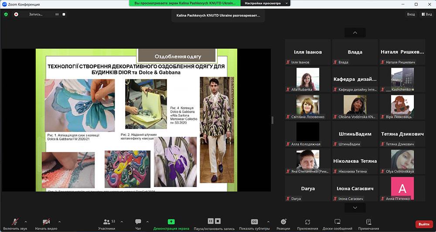Select Світлана Лозовенко video tile
This screenshot has width=436, height=232.
click(x=308, y=106)
